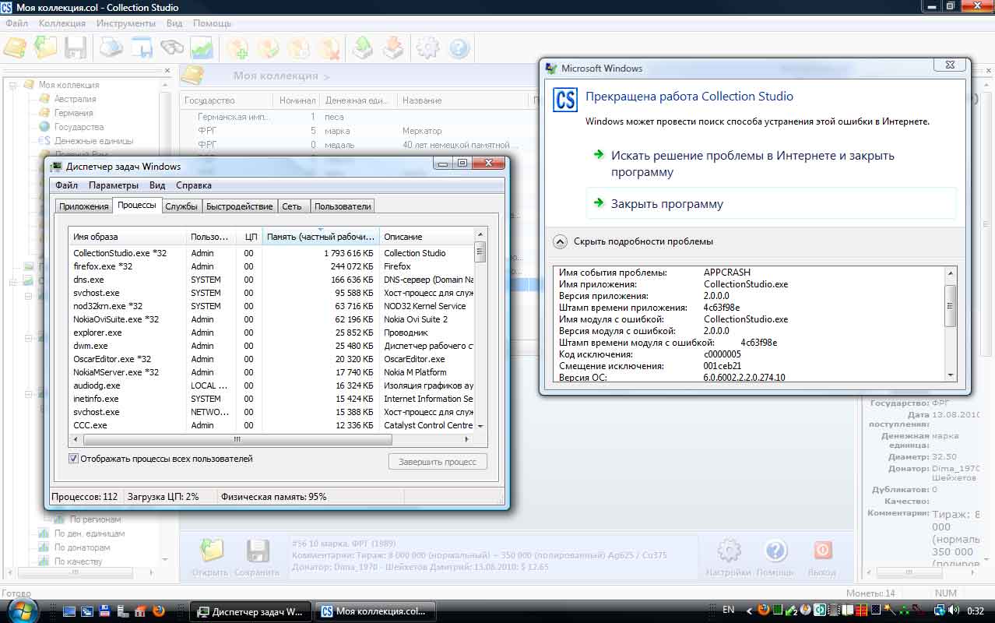Switch to the Пользователи tab
995x623 pixels.
coord(343,206)
